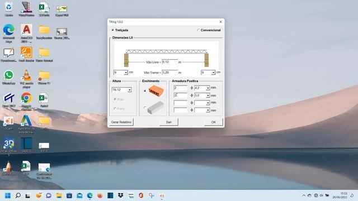Click second Armadura Positiva quantity field
The height and width of the screenshot is (201, 358).
point(180,95)
